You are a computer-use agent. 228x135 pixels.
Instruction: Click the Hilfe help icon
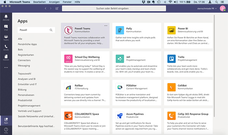click(6, 129)
